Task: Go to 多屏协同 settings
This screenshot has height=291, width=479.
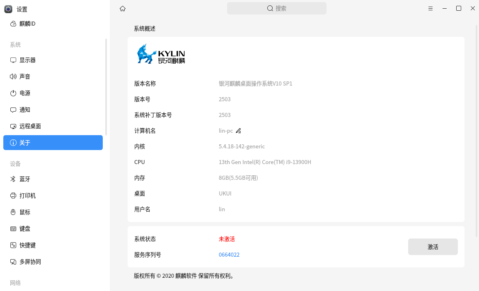Action: click(53, 262)
